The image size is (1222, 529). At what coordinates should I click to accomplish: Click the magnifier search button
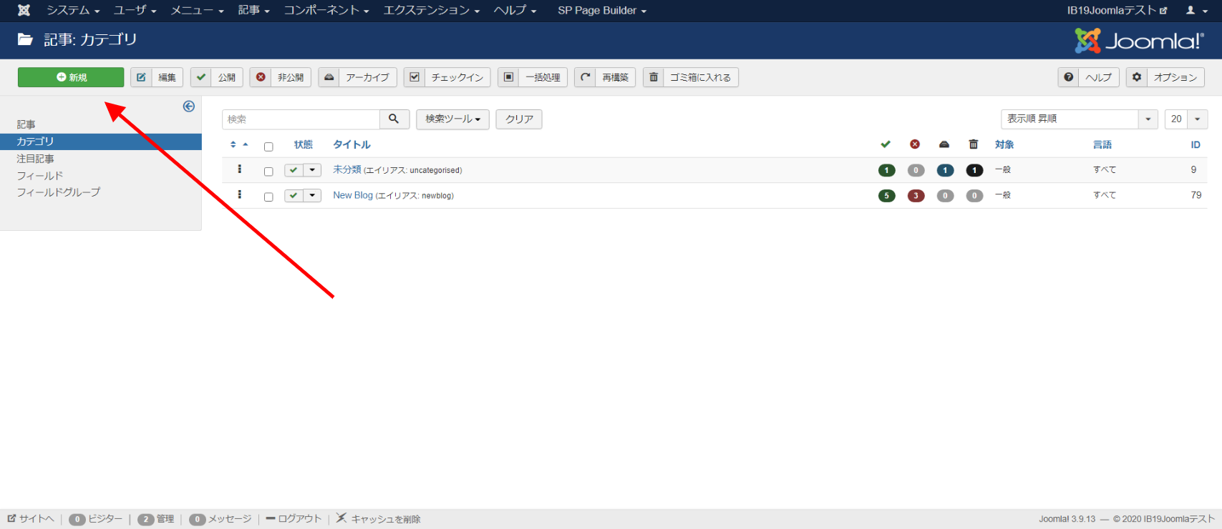click(394, 119)
